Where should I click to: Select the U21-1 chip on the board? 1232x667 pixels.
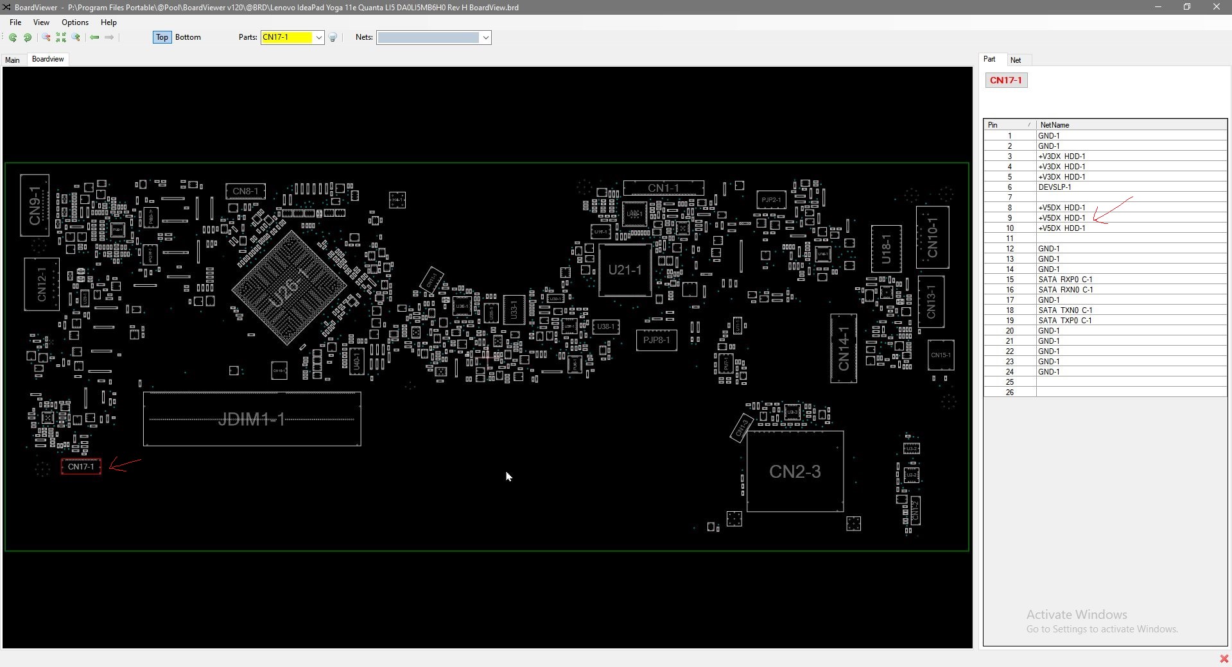tap(625, 270)
